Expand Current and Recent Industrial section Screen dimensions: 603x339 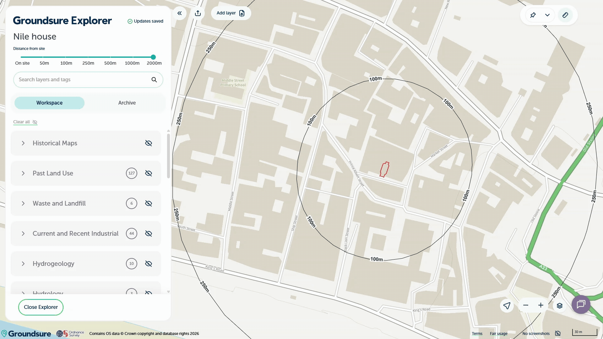click(x=23, y=234)
